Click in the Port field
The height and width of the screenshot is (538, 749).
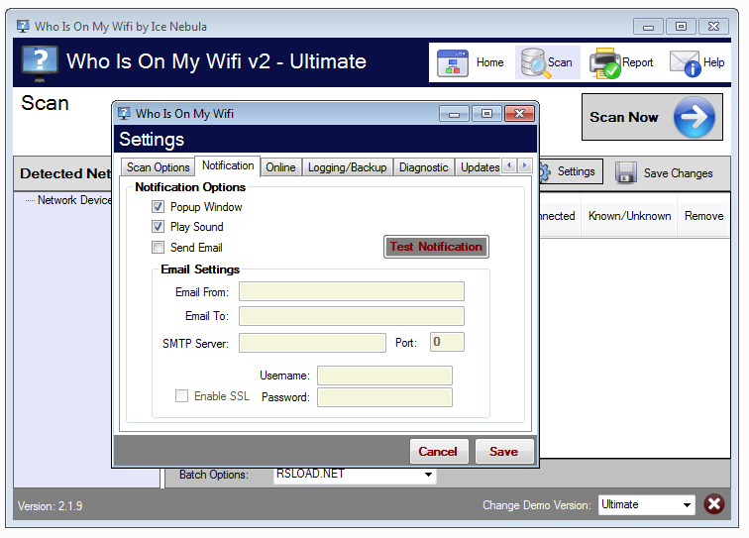pyautogui.click(x=447, y=342)
